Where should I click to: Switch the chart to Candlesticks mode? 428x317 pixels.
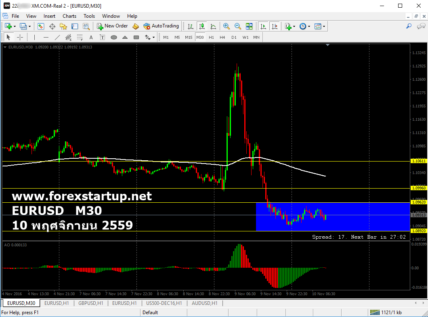coord(202,26)
